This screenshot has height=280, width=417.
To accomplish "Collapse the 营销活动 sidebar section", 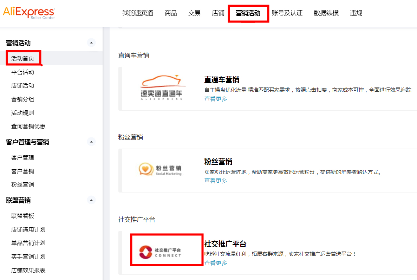I will 91,43.
